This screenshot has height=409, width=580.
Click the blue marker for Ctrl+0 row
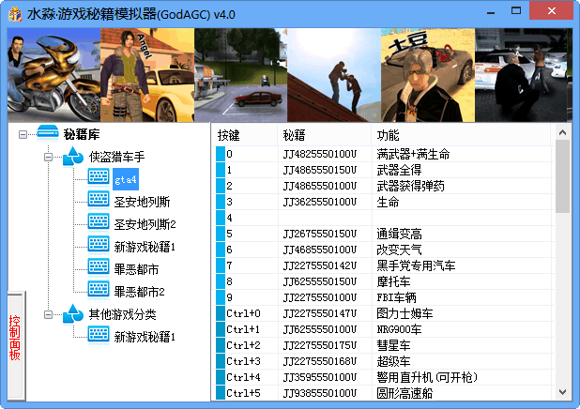[221, 313]
